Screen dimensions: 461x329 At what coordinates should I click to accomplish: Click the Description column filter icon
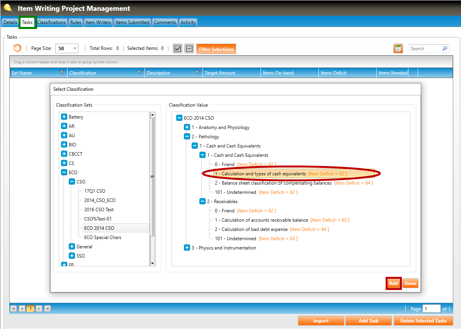pos(197,73)
